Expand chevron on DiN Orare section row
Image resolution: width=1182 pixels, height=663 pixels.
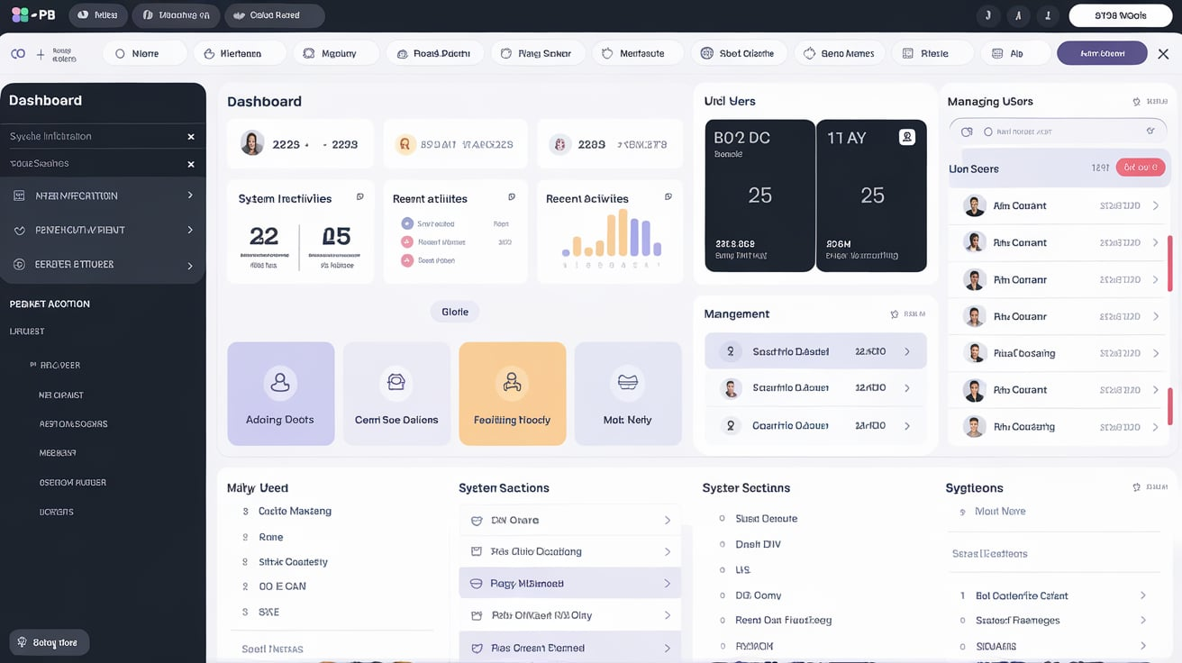(x=667, y=521)
